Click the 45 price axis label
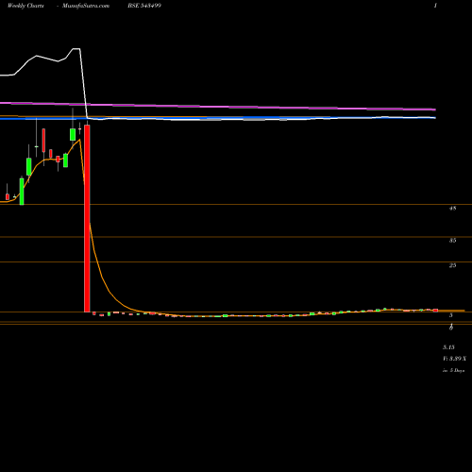This screenshot has width=472, height=472. point(453,208)
